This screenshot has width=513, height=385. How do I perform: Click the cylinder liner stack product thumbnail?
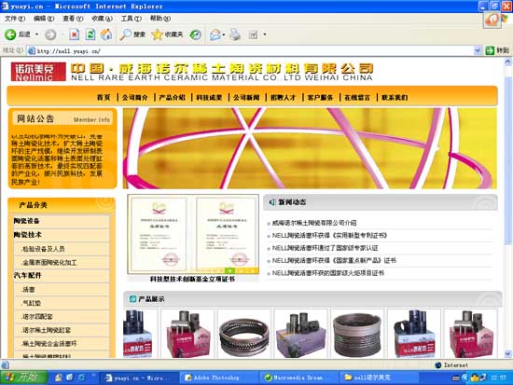tap(357, 334)
